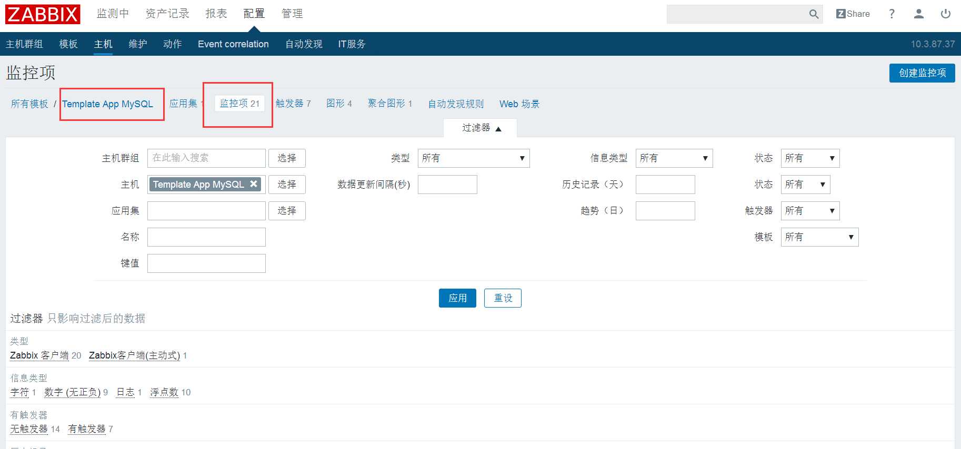Image resolution: width=961 pixels, height=449 pixels.
Task: Open the 模板 filter dropdown
Action: pyautogui.click(x=819, y=237)
